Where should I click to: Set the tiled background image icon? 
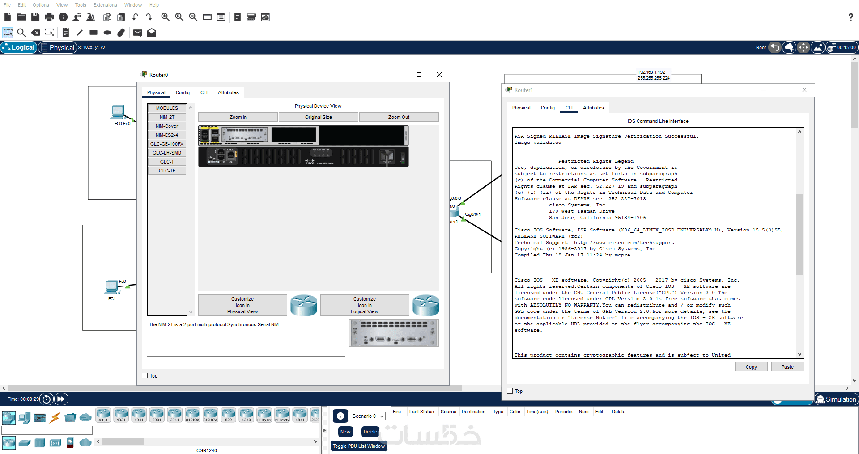pyautogui.click(x=818, y=47)
